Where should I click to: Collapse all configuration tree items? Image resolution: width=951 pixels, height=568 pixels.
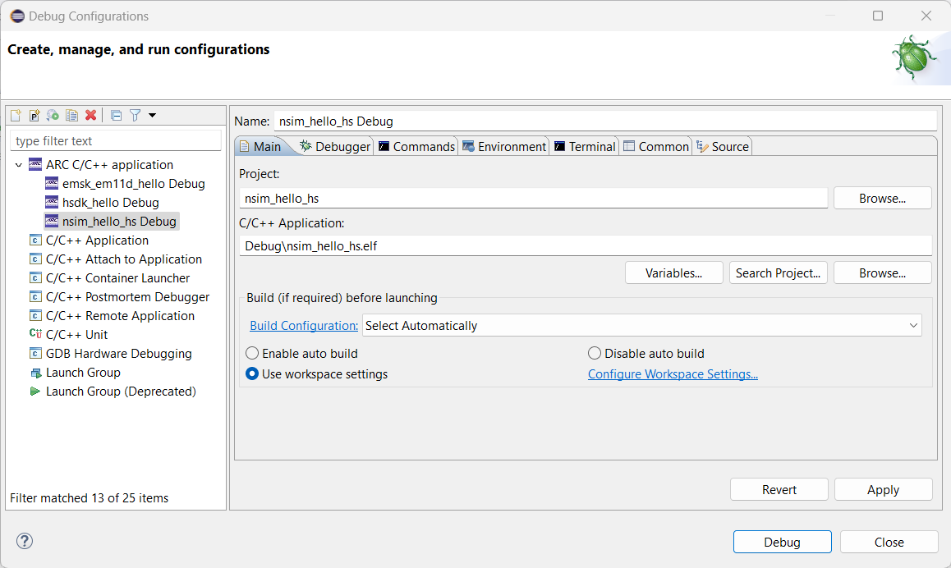pos(116,115)
